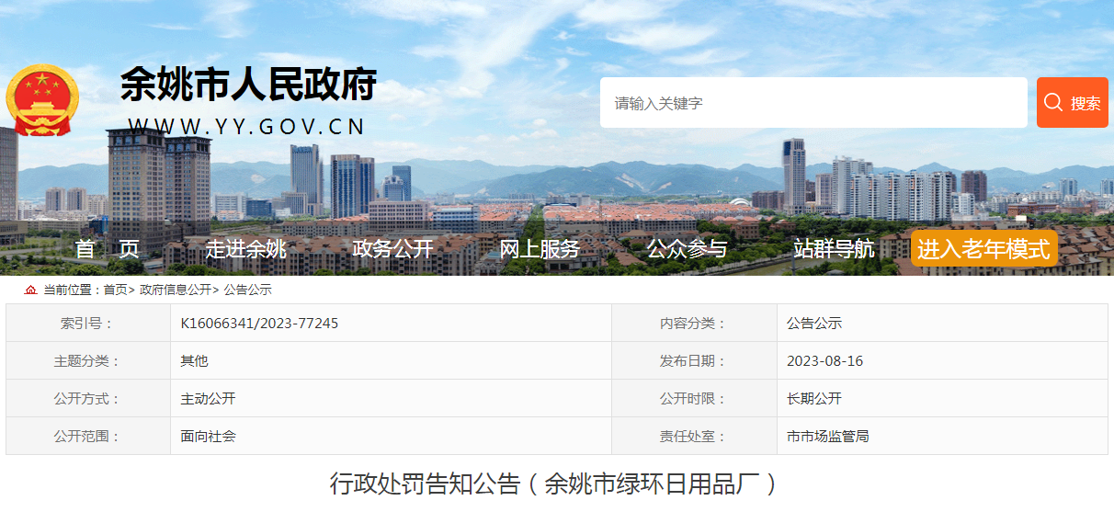Open the 公众参与 navigation item

click(x=687, y=248)
